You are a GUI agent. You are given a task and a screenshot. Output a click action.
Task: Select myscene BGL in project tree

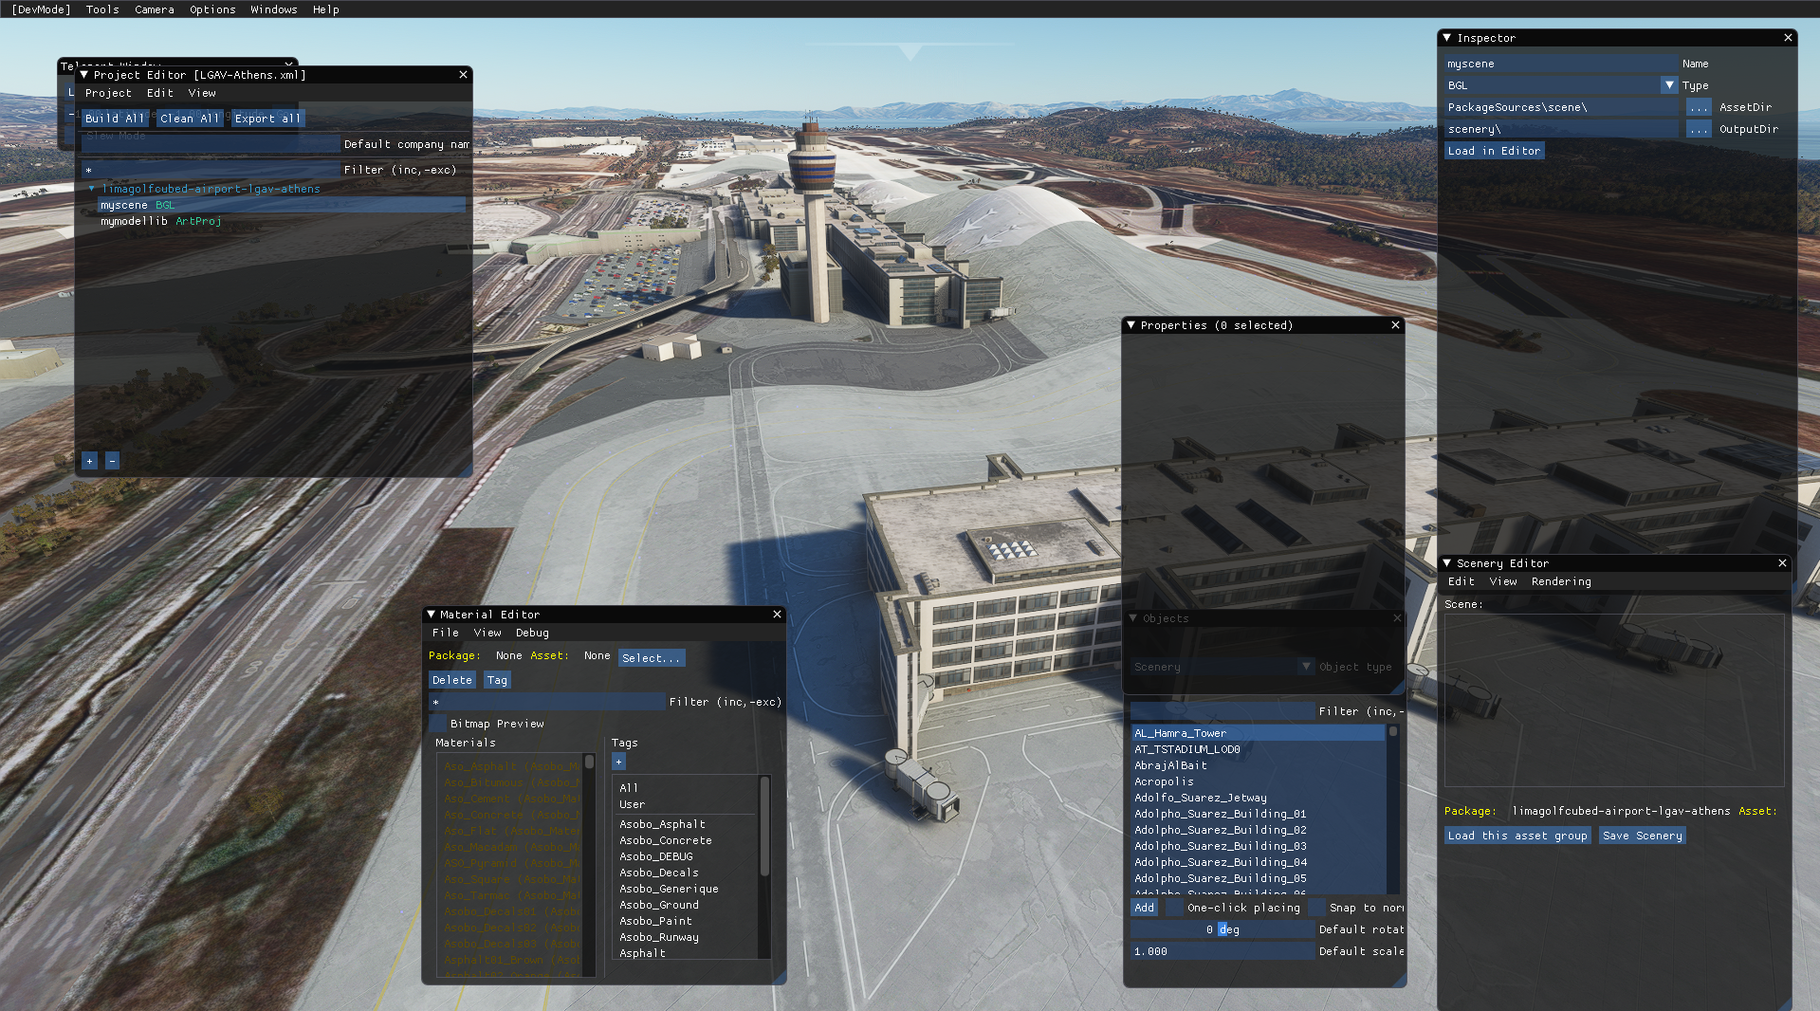(x=282, y=205)
